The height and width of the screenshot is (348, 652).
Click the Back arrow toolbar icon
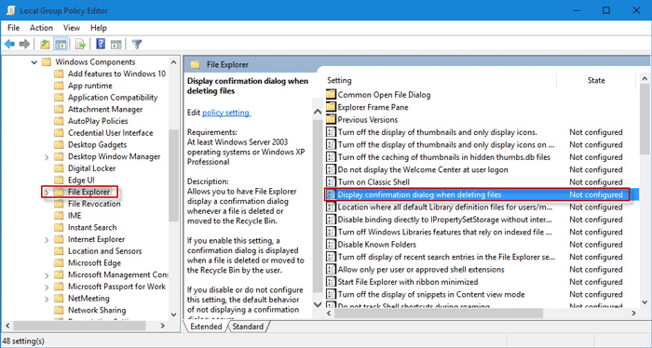[9, 44]
